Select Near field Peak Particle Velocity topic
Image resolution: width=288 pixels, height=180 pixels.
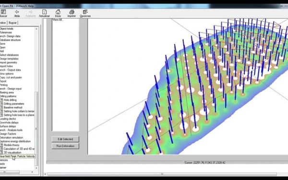[17, 156]
